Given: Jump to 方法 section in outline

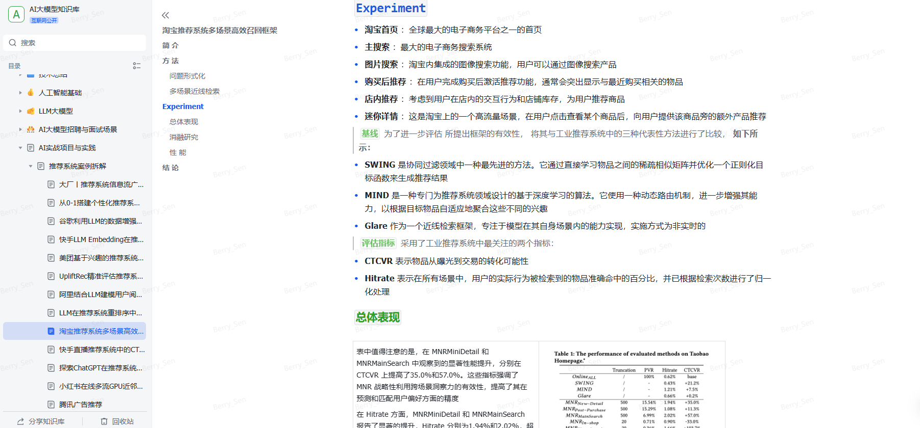Looking at the screenshot, I should [171, 61].
